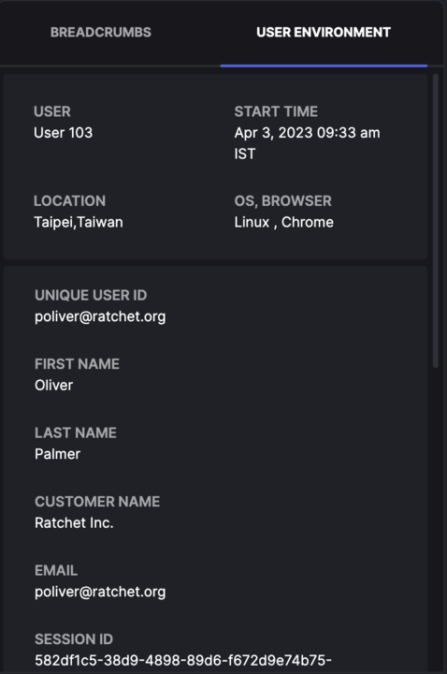Click the unique user ID poliver@ratchet.org

100,316
